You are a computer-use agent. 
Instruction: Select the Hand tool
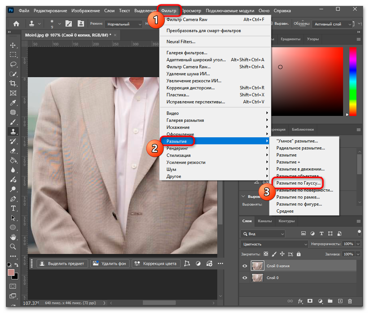point(13,237)
